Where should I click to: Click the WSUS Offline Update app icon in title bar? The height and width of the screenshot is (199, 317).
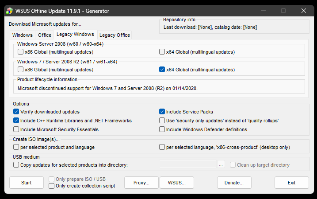(9, 11)
